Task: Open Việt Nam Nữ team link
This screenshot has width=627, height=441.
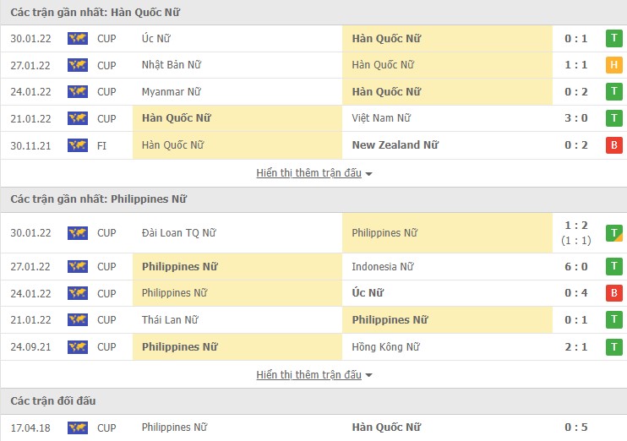Action: coord(381,118)
